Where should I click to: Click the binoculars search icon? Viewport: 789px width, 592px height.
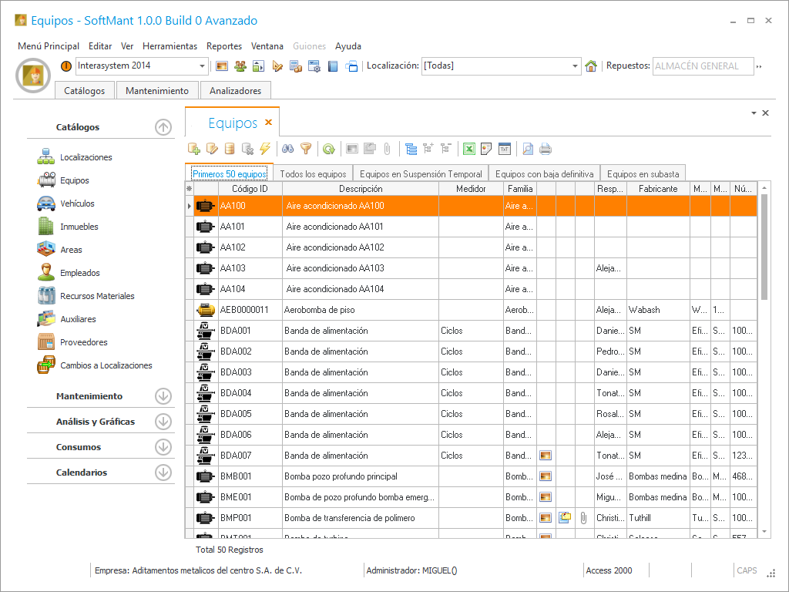tap(288, 149)
